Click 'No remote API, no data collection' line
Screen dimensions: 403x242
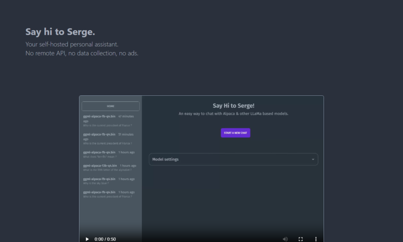[x=82, y=53]
